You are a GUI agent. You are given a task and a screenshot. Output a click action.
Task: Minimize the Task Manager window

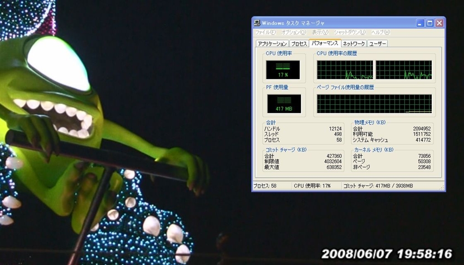[x=420, y=23]
